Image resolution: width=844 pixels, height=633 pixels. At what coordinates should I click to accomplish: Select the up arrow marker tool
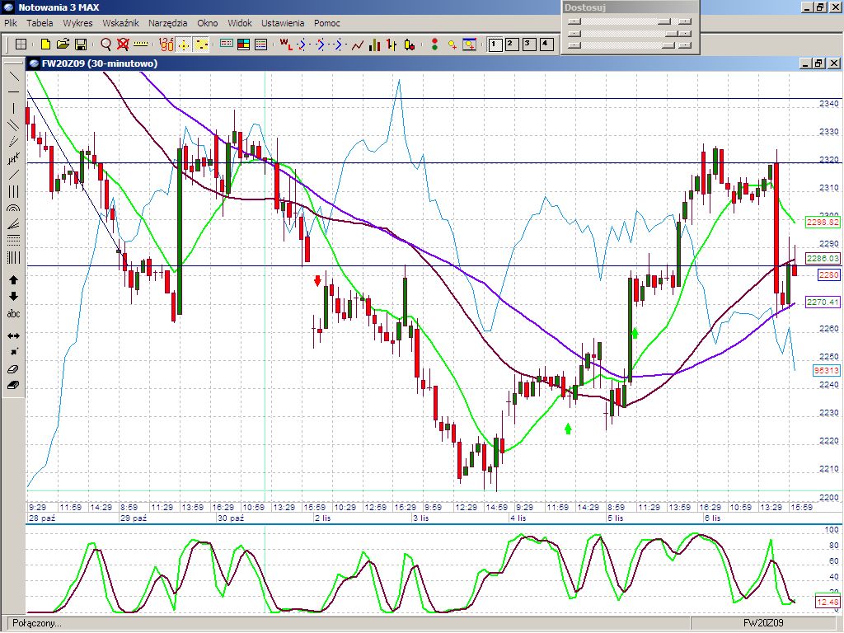pos(13,280)
